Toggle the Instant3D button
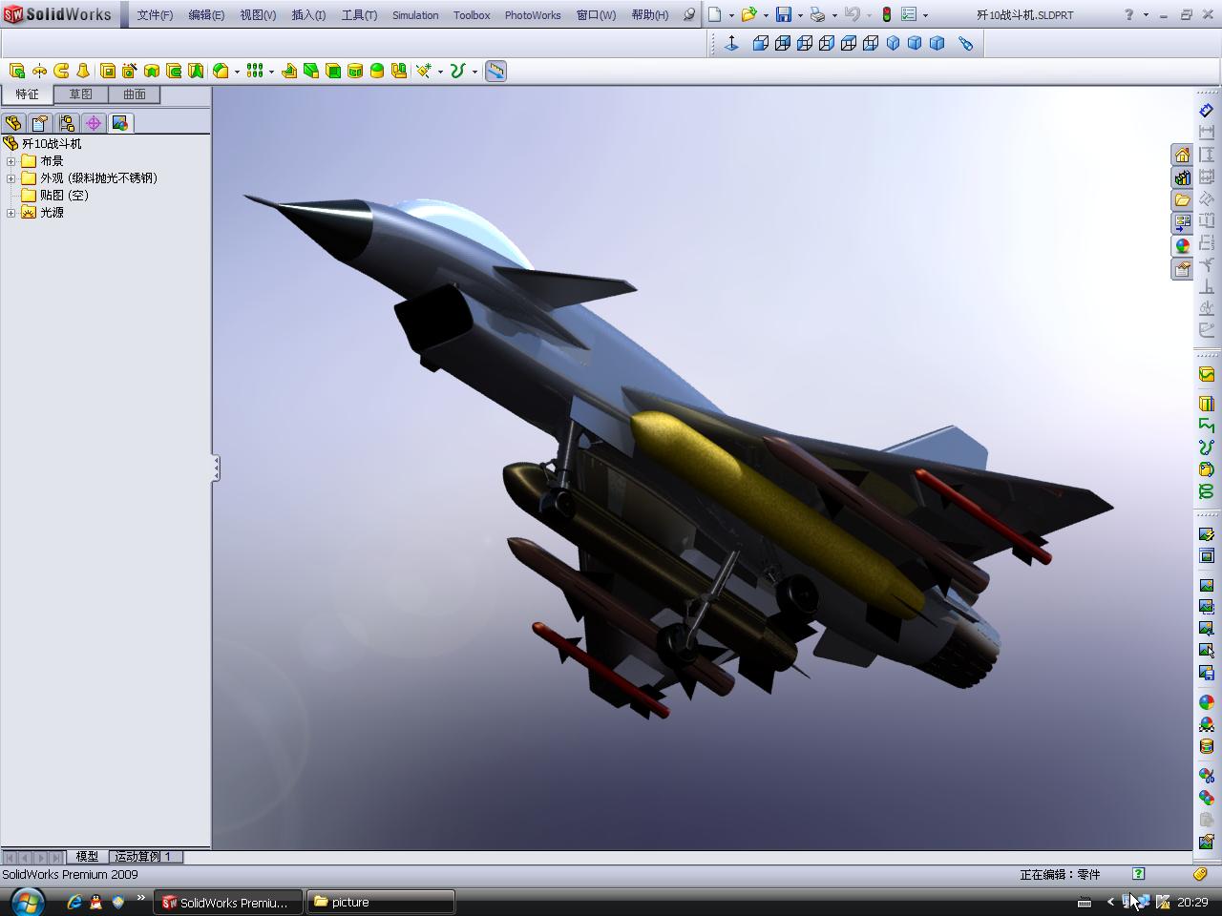This screenshot has width=1222, height=916. [495, 71]
